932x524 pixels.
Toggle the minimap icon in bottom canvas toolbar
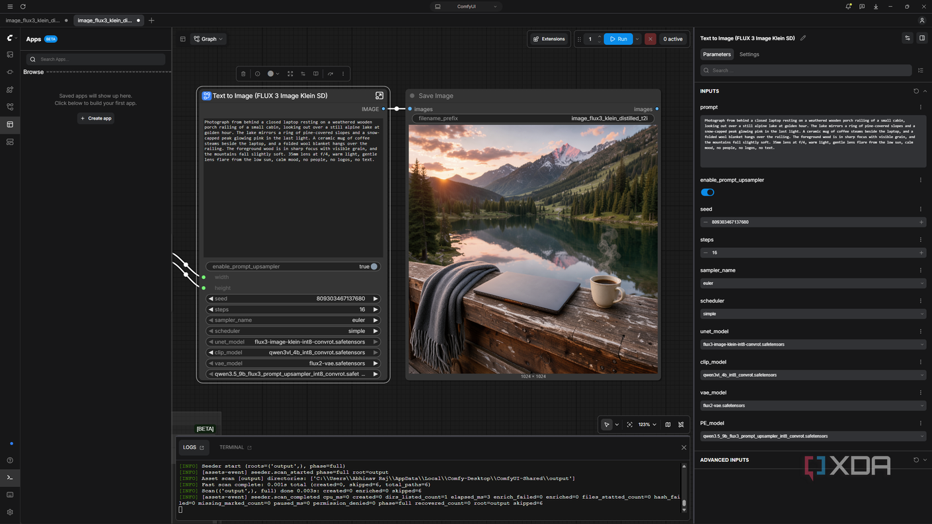click(x=668, y=425)
